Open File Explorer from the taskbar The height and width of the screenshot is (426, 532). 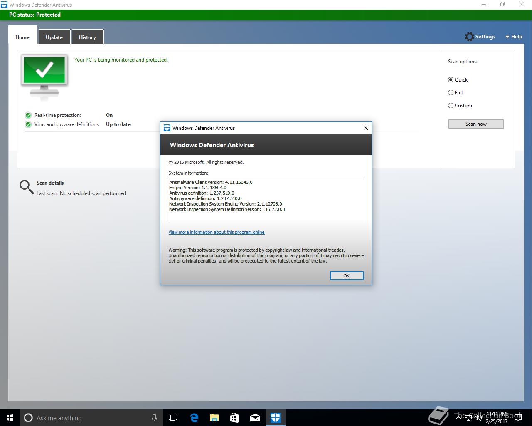click(x=214, y=418)
